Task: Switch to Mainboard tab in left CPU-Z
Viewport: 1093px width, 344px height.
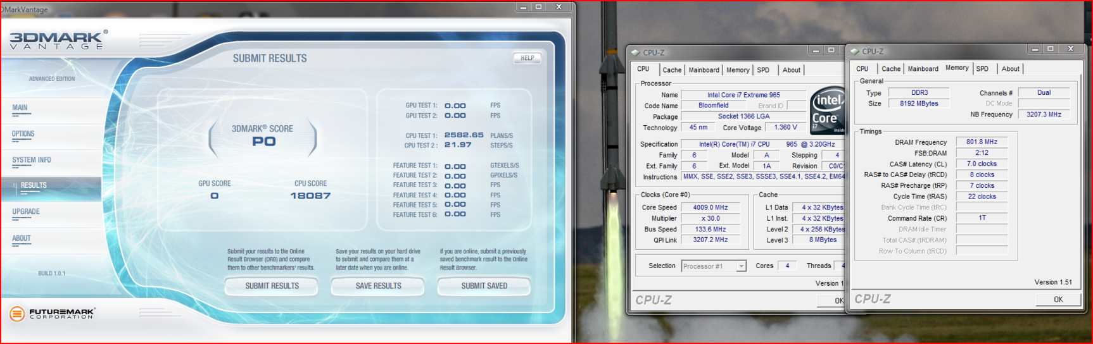Action: coord(704,70)
